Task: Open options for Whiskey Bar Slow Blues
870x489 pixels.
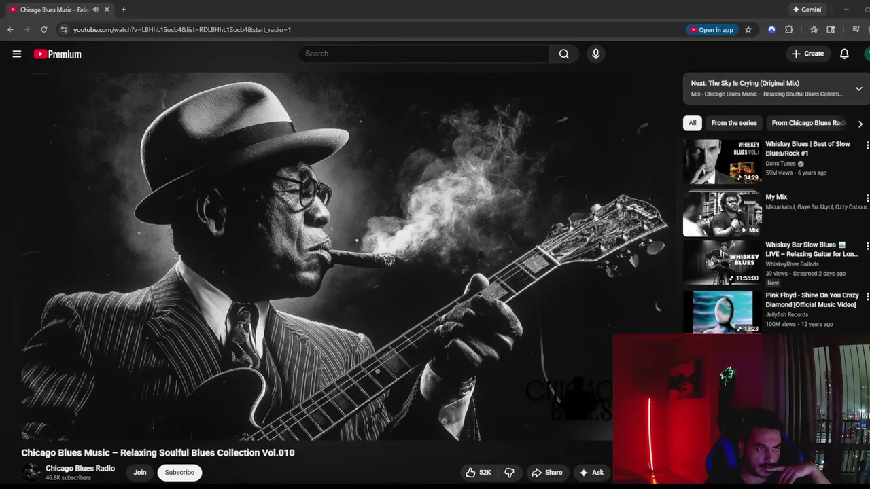Action: tap(867, 246)
